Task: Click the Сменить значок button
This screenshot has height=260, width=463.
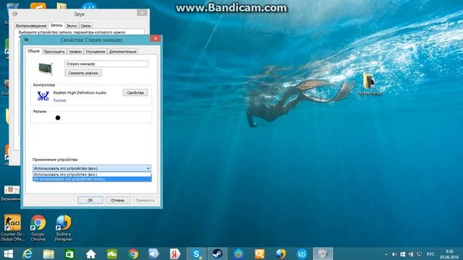Action: [x=83, y=73]
